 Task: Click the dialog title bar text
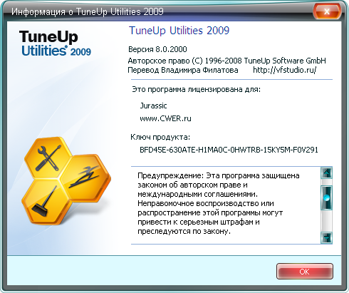pyautogui.click(x=88, y=11)
